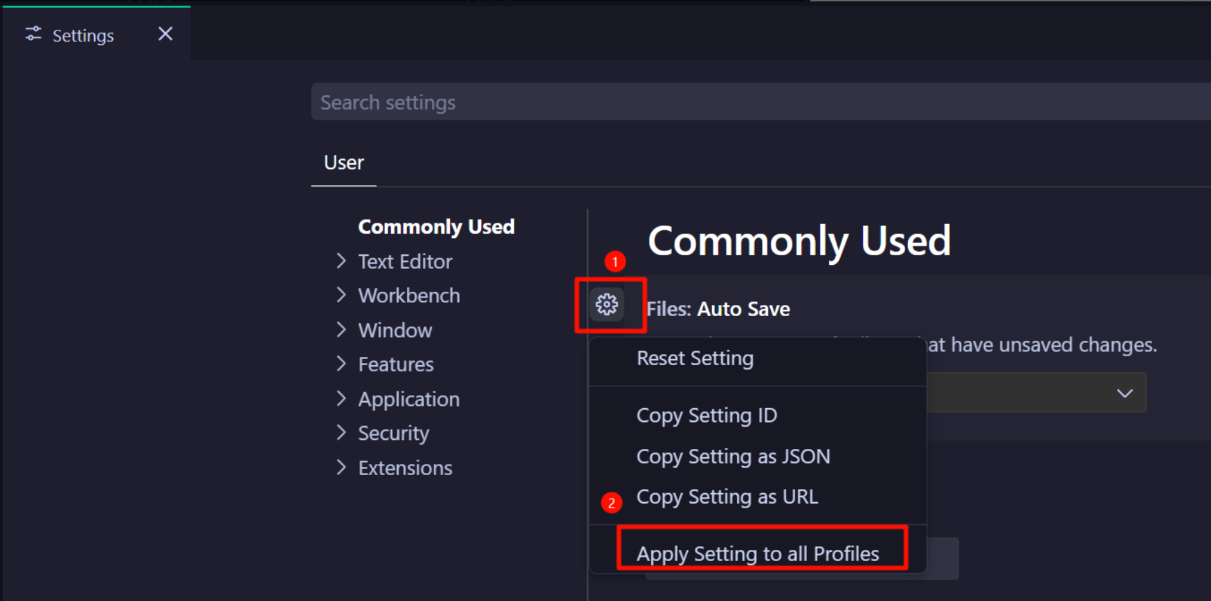The image size is (1211, 601).
Task: Select the Security category in the tree
Action: point(393,433)
